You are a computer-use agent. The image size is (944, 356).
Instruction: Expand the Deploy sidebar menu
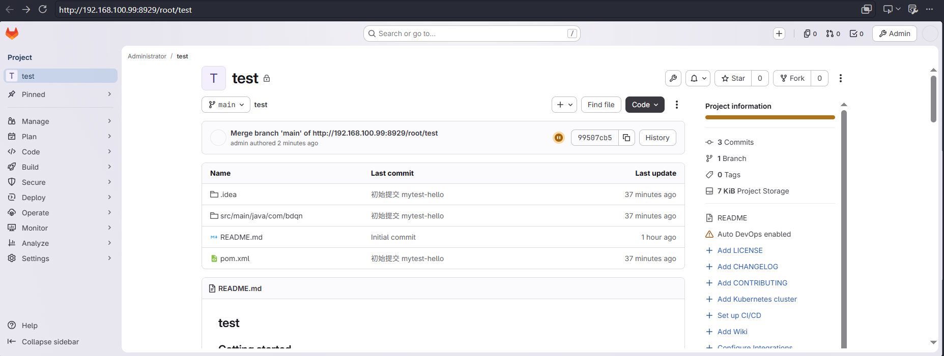click(x=61, y=198)
